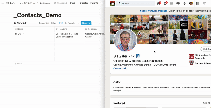Open the Notion page more-options menu

click(x=102, y=3)
